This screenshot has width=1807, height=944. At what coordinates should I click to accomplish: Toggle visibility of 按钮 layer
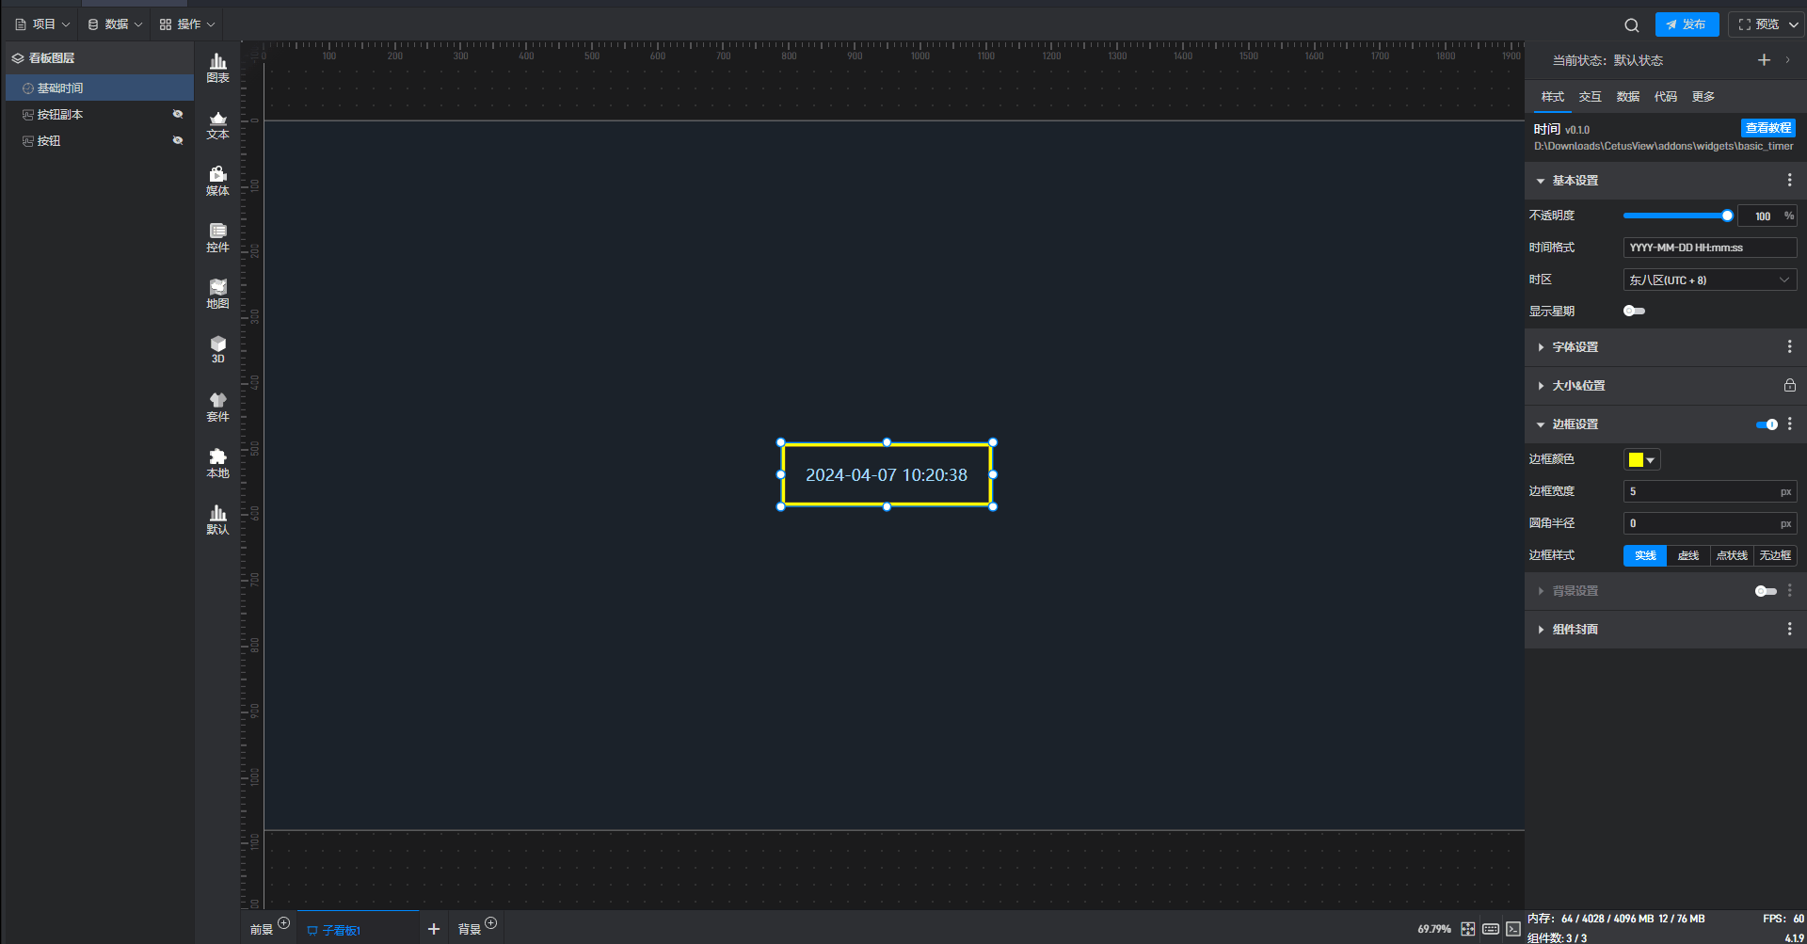point(177,141)
